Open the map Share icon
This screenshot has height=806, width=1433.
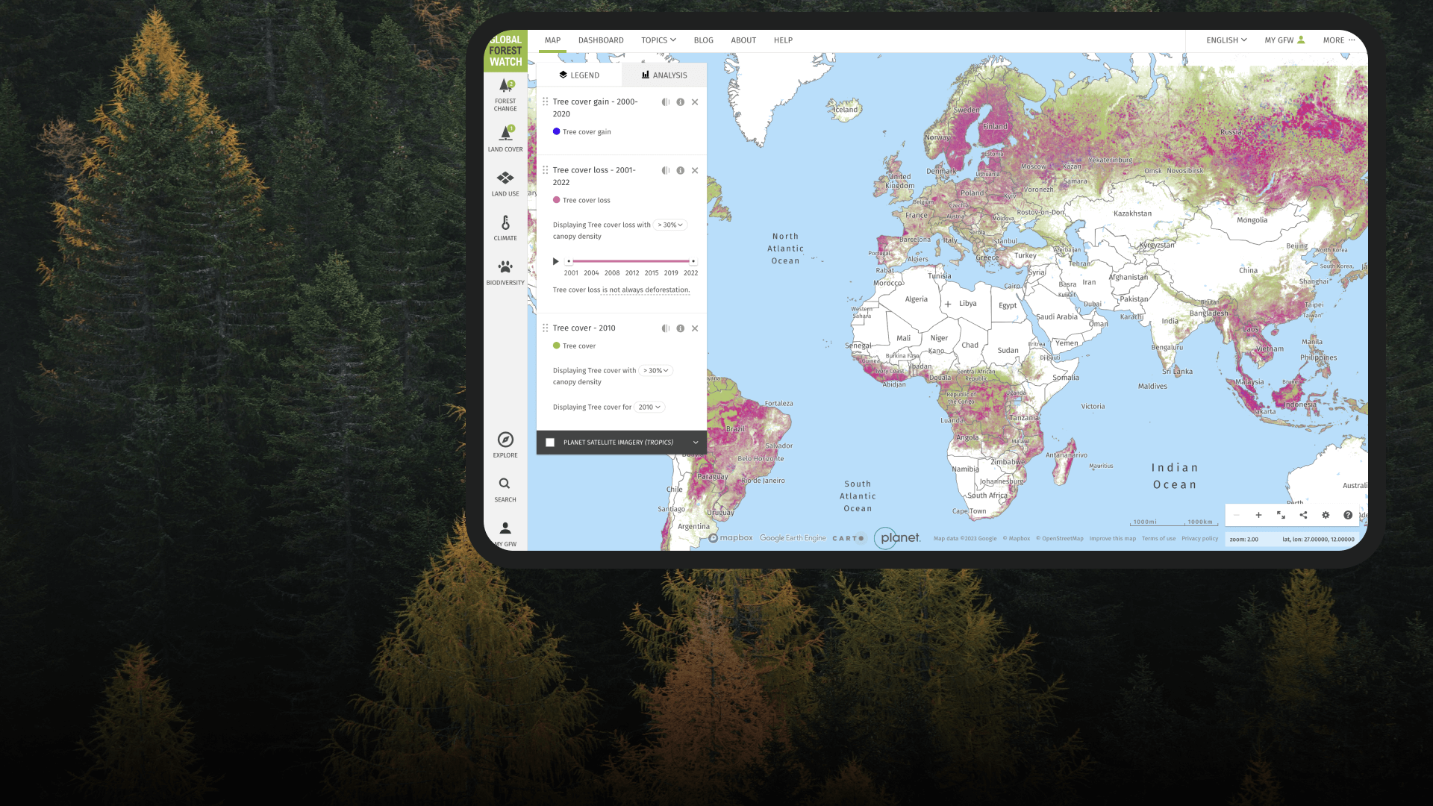(1303, 515)
